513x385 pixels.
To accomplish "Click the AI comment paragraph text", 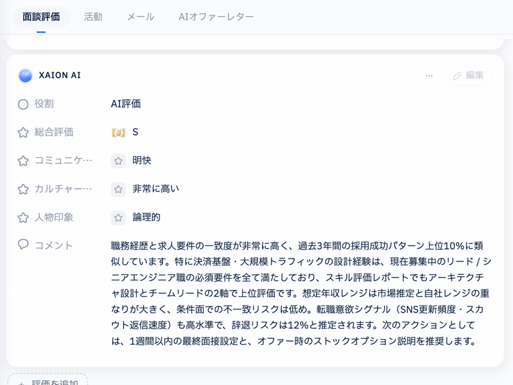I will tap(301, 293).
